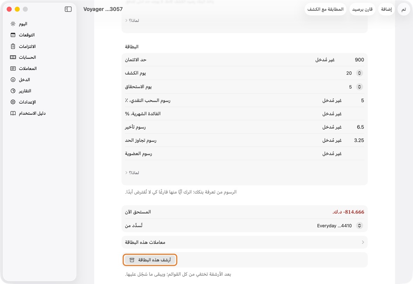Viewport: 413px width, 284px height.
Task: Open التقارير page
Action: point(40,91)
